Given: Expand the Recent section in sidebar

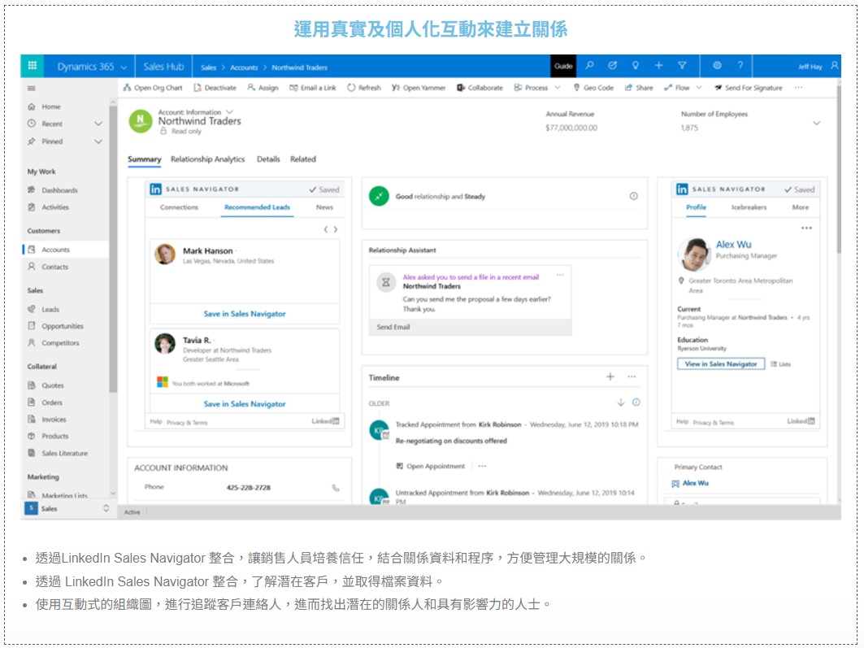Looking at the screenshot, I should (98, 124).
